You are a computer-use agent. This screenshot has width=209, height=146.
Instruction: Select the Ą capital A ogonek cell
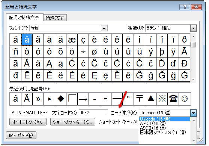pyautogui.click(x=50, y=63)
